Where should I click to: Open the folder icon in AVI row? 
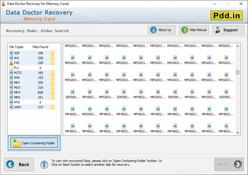point(52,58)
